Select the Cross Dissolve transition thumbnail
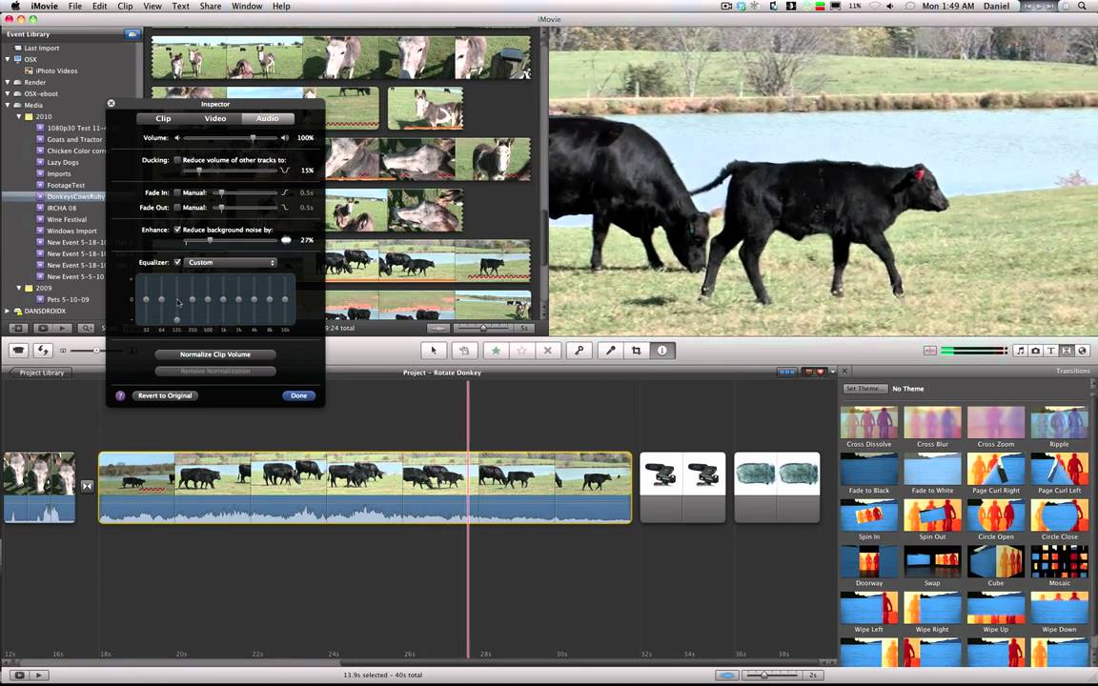Viewport: 1098px width, 686px height. pos(869,423)
